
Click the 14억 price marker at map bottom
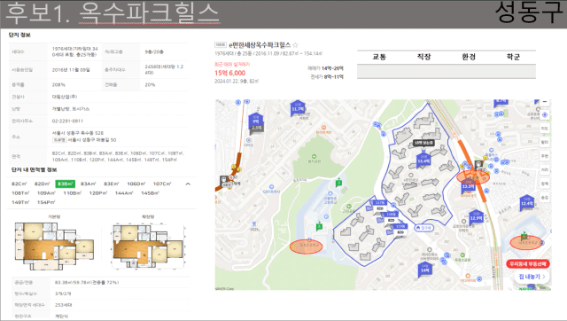[424, 270]
